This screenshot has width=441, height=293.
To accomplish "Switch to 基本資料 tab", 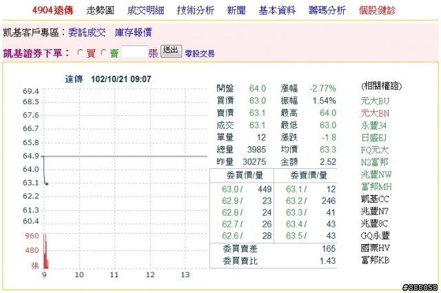I will point(277,10).
